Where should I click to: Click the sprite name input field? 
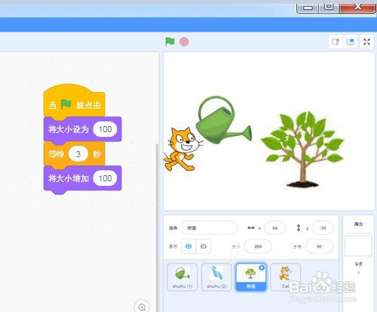point(209,228)
